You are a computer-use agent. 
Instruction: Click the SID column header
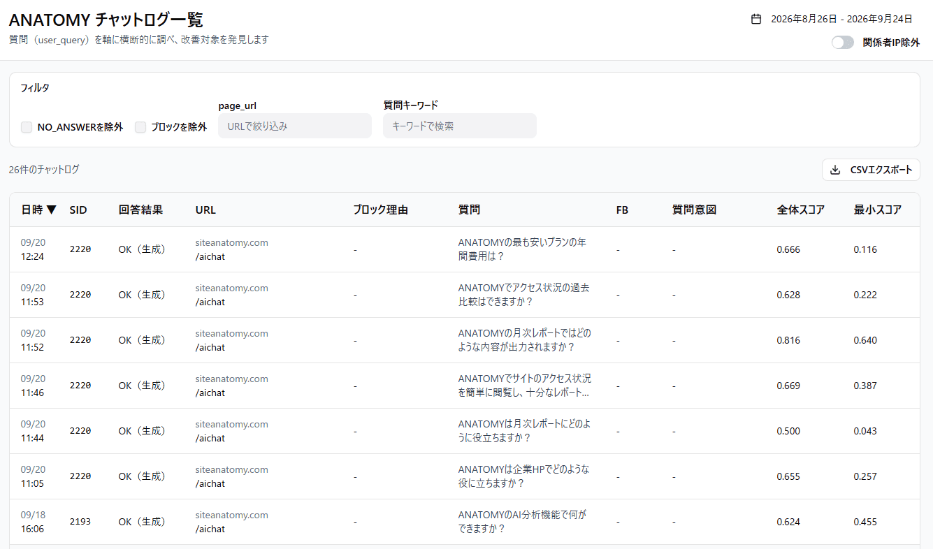click(x=78, y=210)
